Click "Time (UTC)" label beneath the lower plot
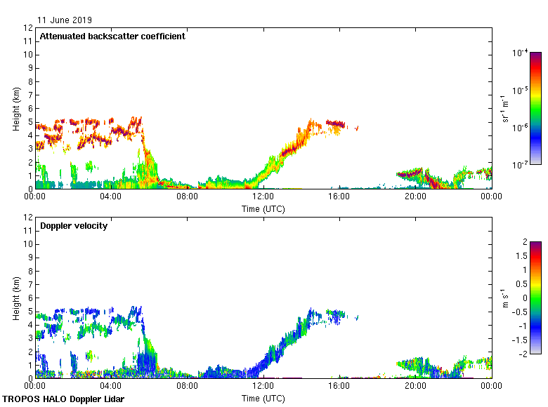Screen dimensions: 548x407 click(263, 398)
